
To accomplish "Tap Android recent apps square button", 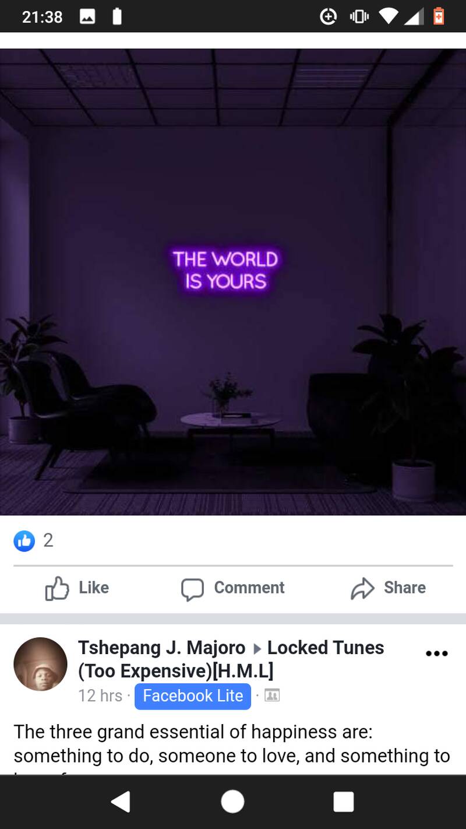I will click(x=344, y=802).
